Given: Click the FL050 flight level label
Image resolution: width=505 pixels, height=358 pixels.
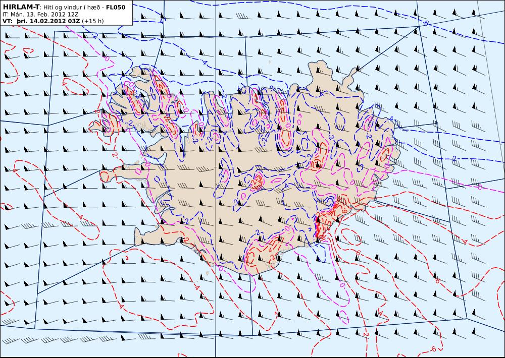Looking at the screenshot, I should (x=115, y=8).
